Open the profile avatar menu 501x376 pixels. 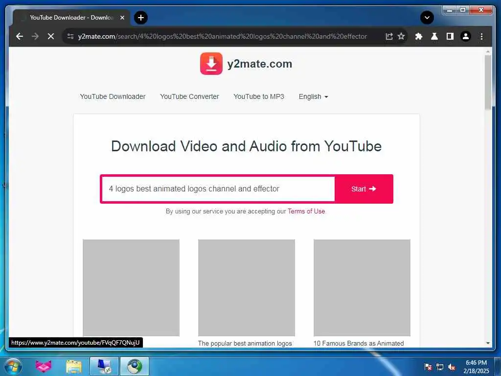point(466,36)
